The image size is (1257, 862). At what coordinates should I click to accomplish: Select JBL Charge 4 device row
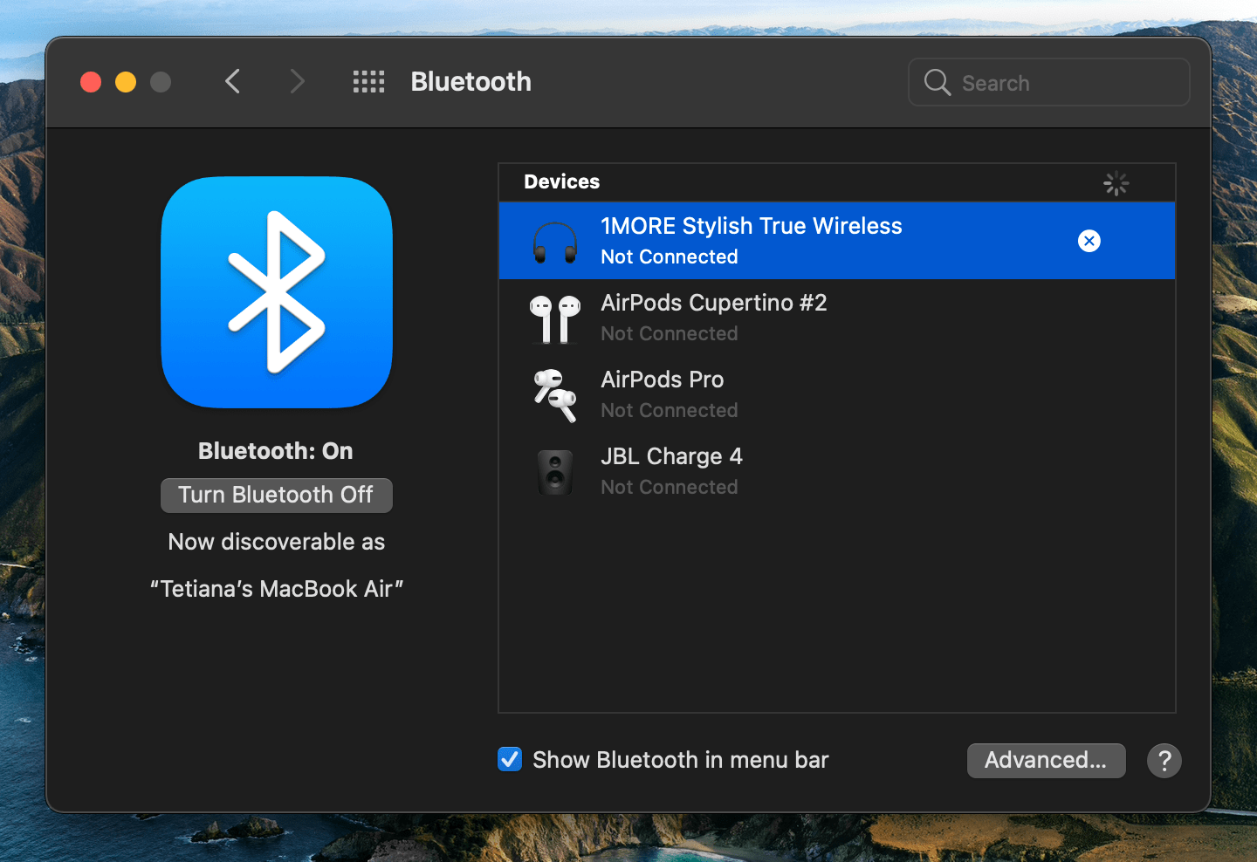[837, 471]
